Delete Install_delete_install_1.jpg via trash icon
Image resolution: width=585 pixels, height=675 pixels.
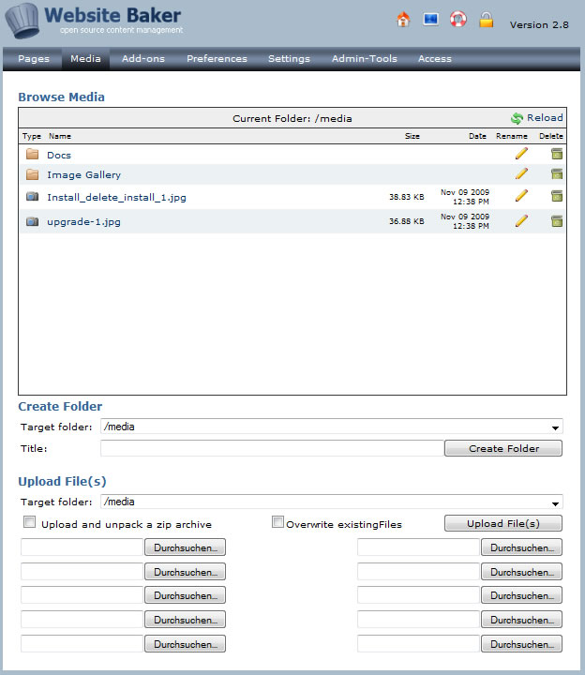557,196
